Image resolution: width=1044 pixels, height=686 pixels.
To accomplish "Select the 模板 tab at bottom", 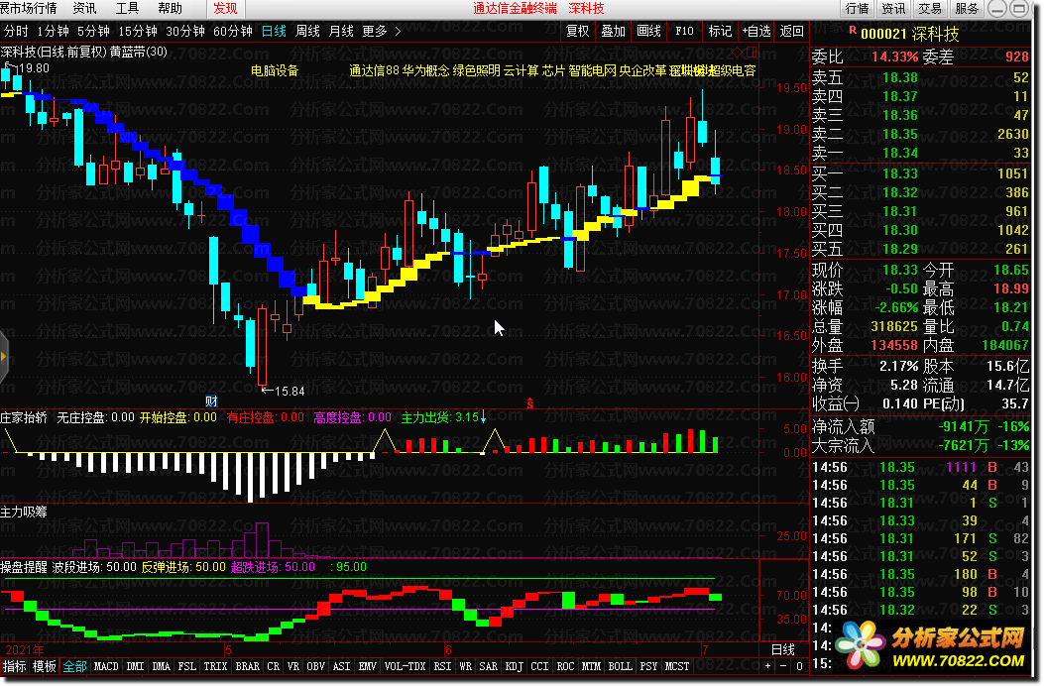I will pyautogui.click(x=45, y=667).
